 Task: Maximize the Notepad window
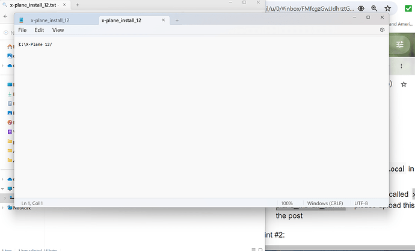368,17
